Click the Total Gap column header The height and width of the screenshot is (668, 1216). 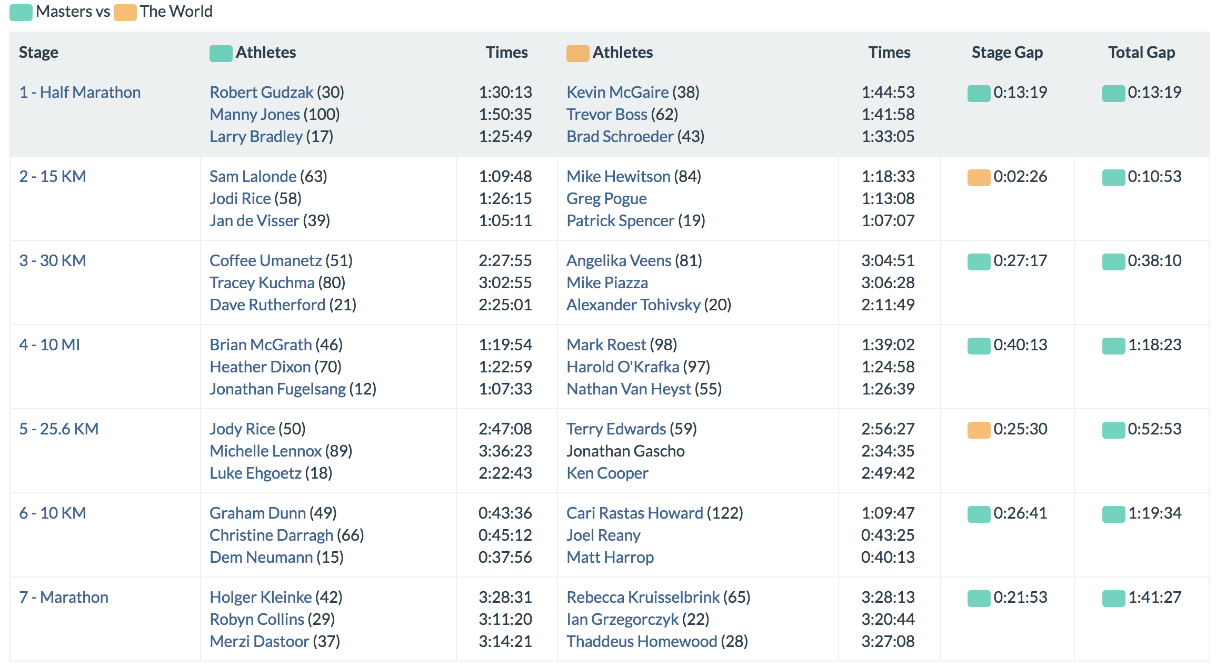point(1141,53)
